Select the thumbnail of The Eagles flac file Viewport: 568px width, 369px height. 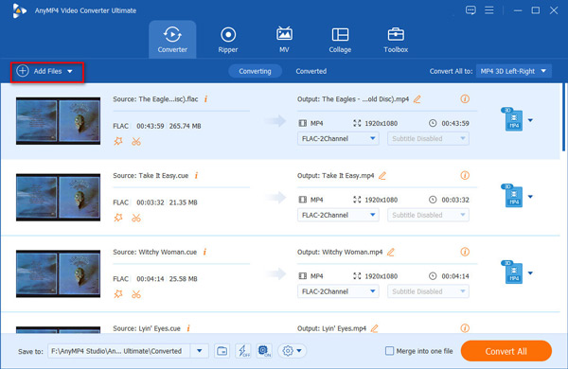click(x=58, y=121)
